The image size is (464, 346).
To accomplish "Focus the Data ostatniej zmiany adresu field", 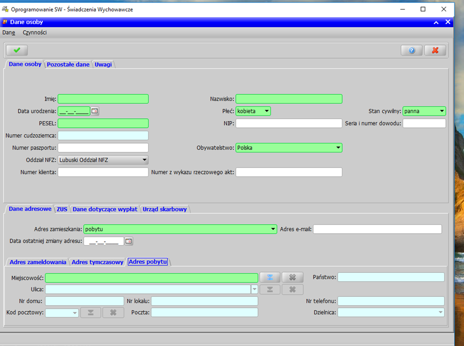I will [104, 241].
